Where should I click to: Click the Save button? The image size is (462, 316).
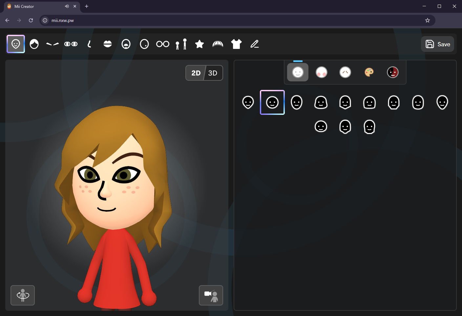(437, 44)
